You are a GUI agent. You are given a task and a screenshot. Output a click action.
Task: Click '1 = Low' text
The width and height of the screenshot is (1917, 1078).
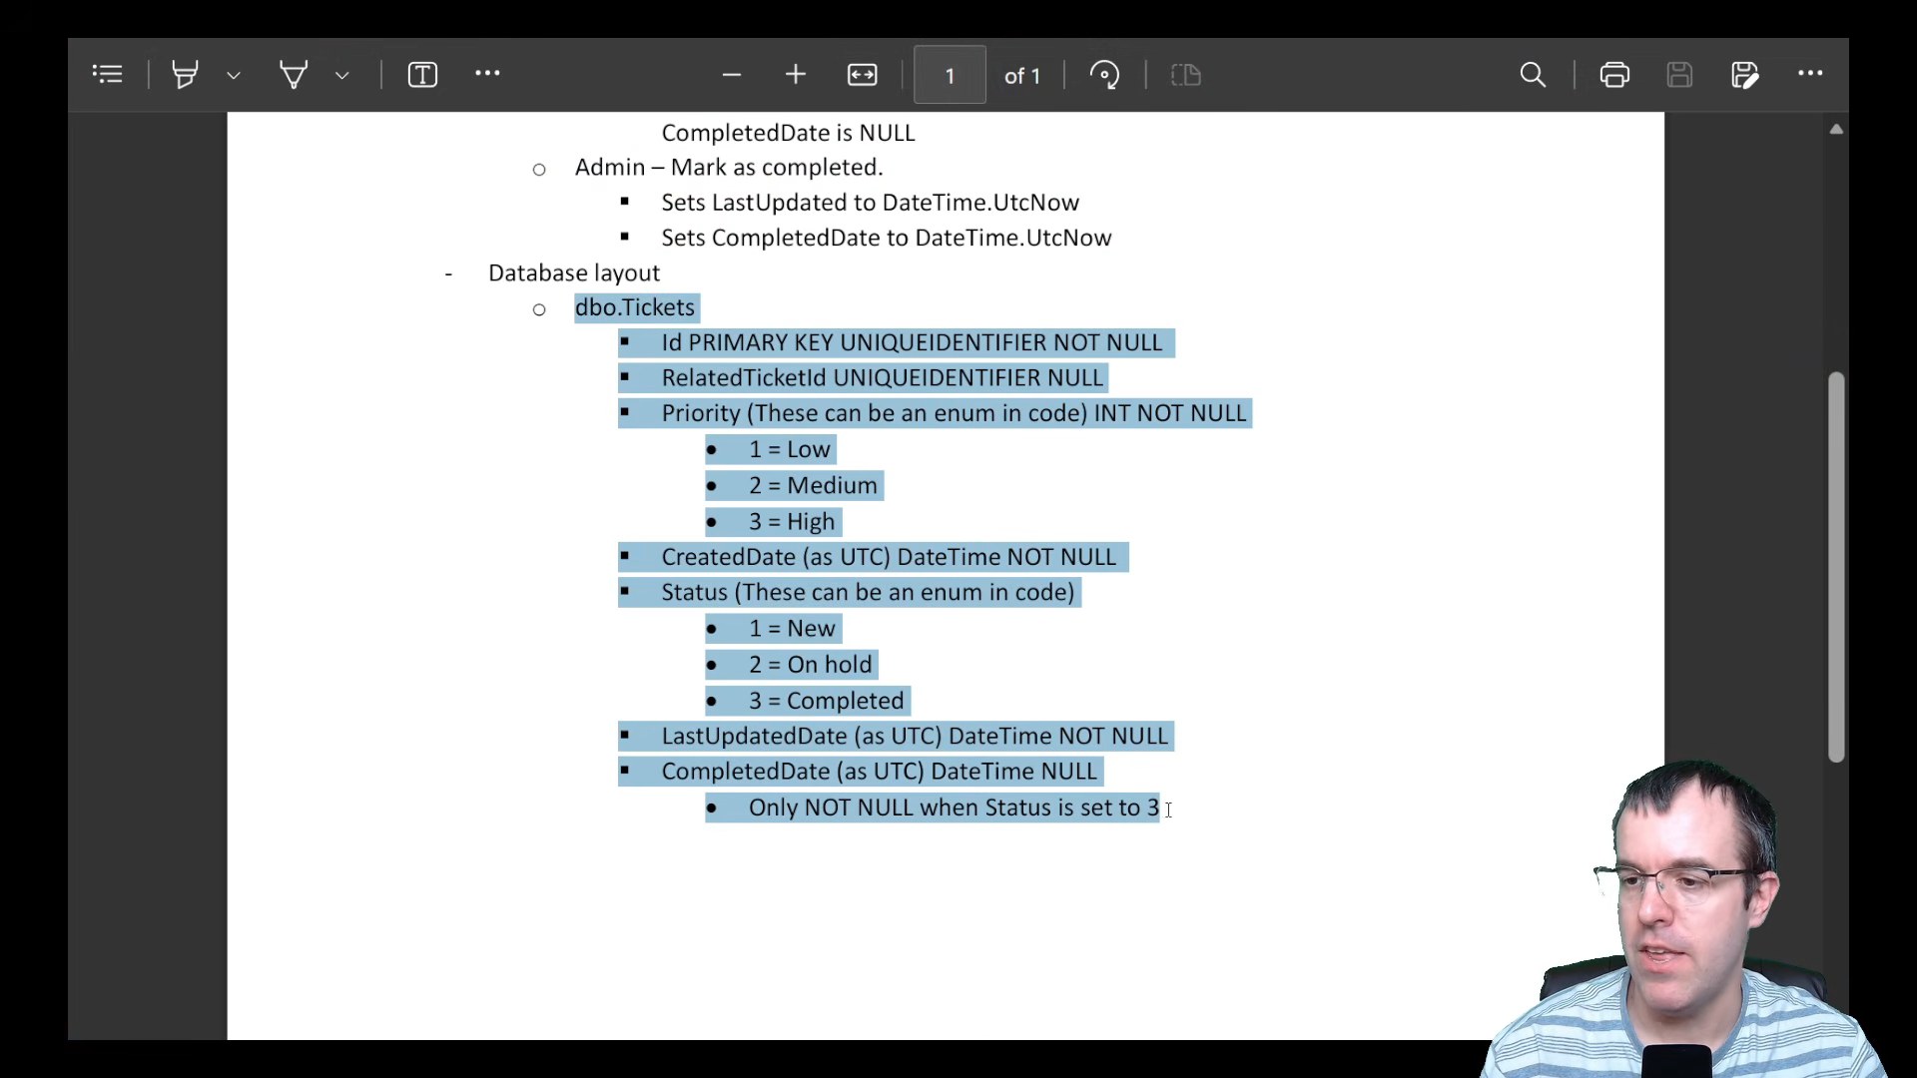coord(789,449)
